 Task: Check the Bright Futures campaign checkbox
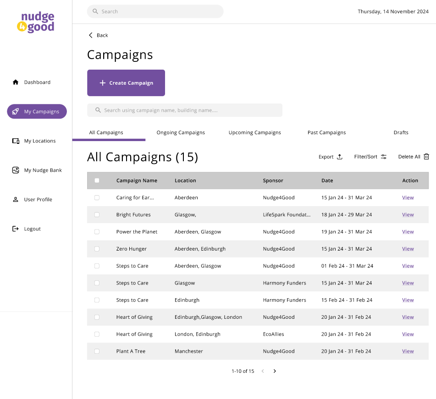(97, 215)
